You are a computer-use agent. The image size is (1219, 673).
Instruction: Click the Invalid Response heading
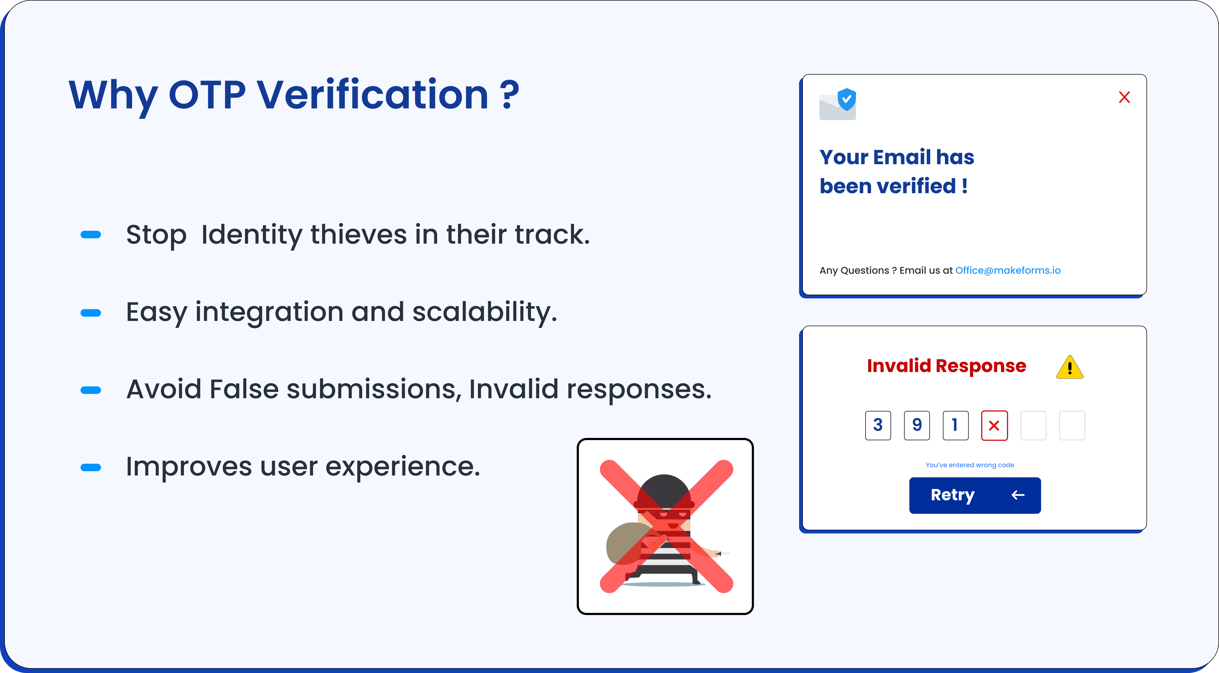point(946,365)
